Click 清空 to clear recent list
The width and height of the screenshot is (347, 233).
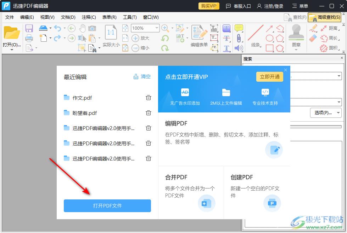point(142,77)
